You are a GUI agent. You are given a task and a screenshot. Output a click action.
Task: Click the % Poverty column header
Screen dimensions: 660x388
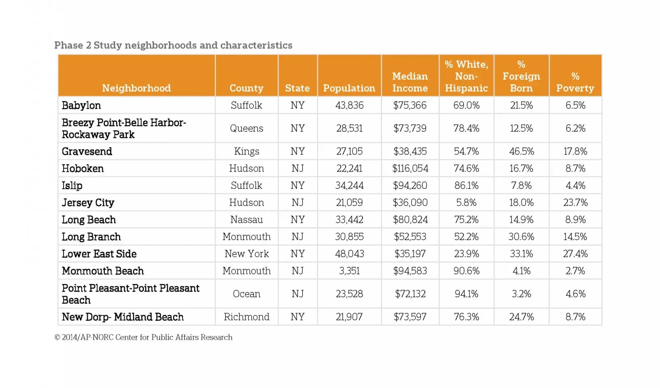575,82
